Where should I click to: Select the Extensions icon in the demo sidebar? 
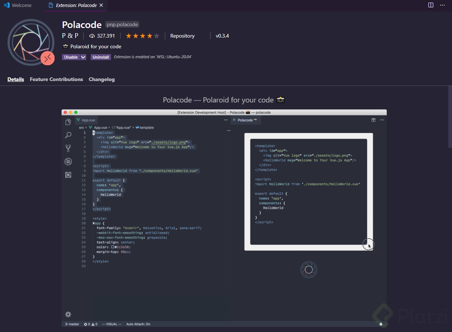(x=68, y=175)
